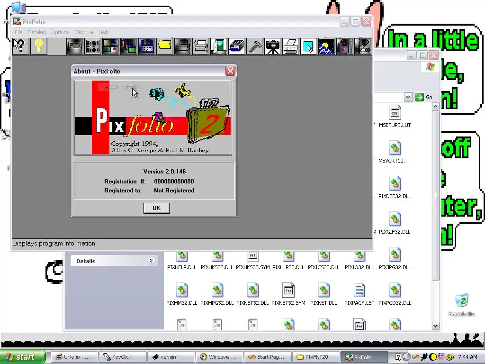Click the Not Registered text
Screen dimensions: 485x364
(x=174, y=191)
